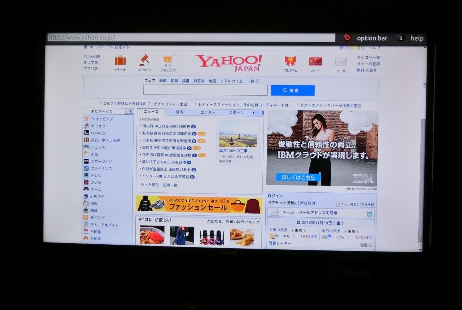This screenshot has height=310, width=462.
Task: Open the ショッピング cart icon in header
Action: point(169,60)
